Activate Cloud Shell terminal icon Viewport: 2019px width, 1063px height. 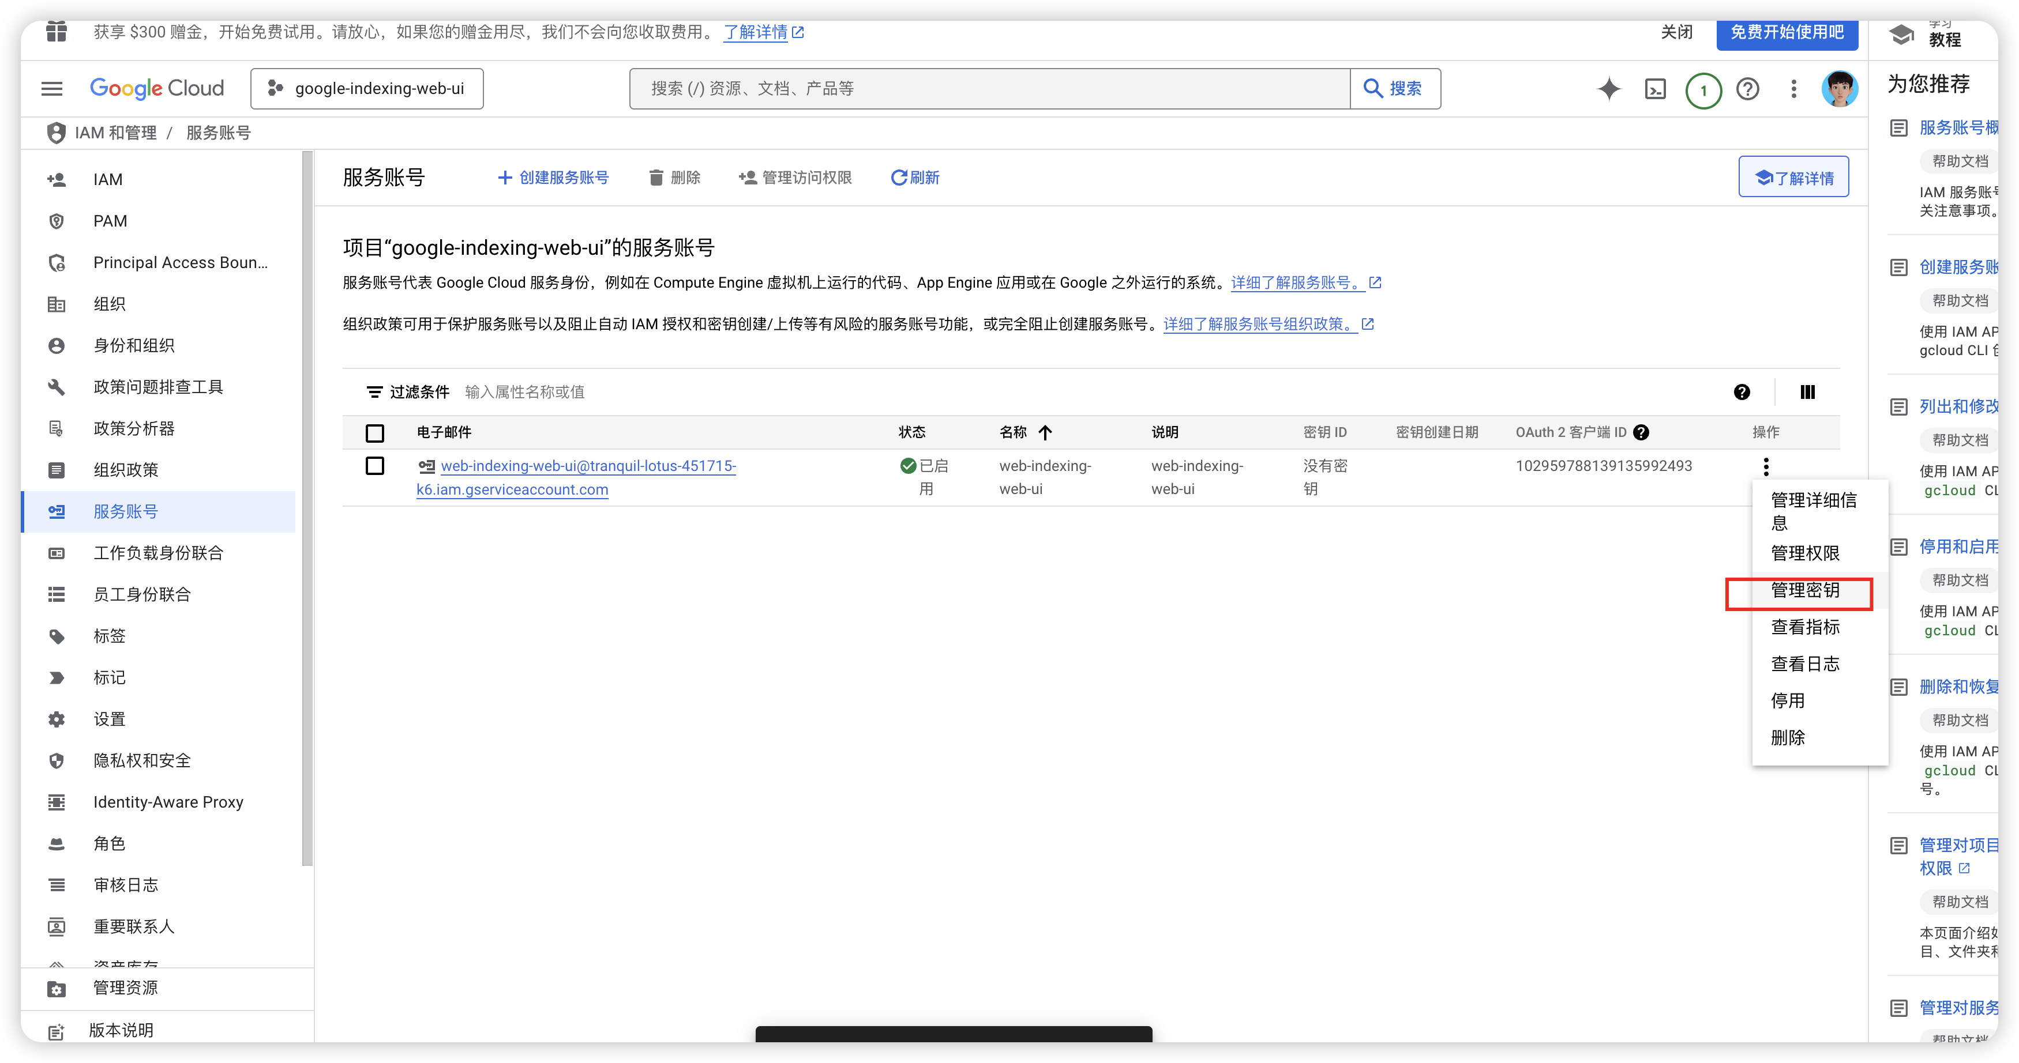click(x=1654, y=89)
